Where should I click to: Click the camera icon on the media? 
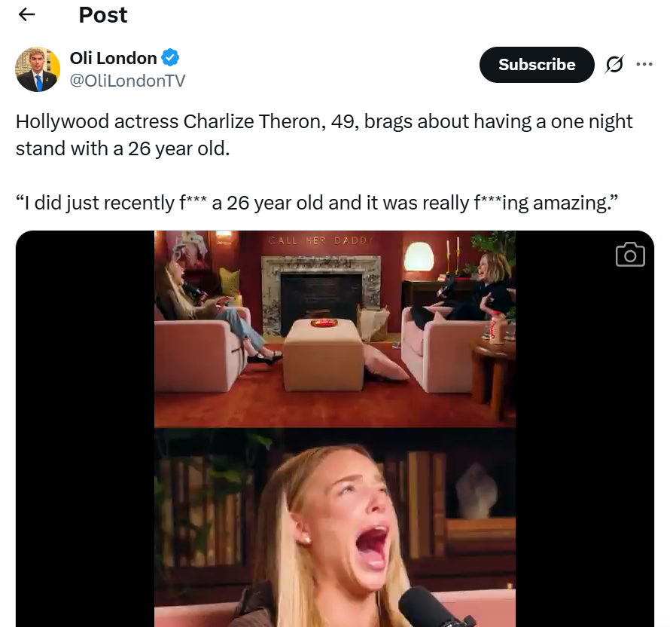coord(630,255)
